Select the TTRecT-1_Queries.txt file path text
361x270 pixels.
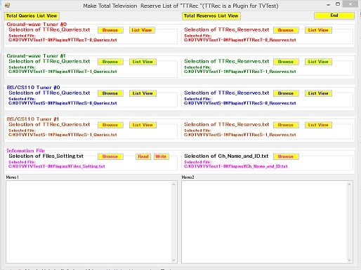[63, 72]
